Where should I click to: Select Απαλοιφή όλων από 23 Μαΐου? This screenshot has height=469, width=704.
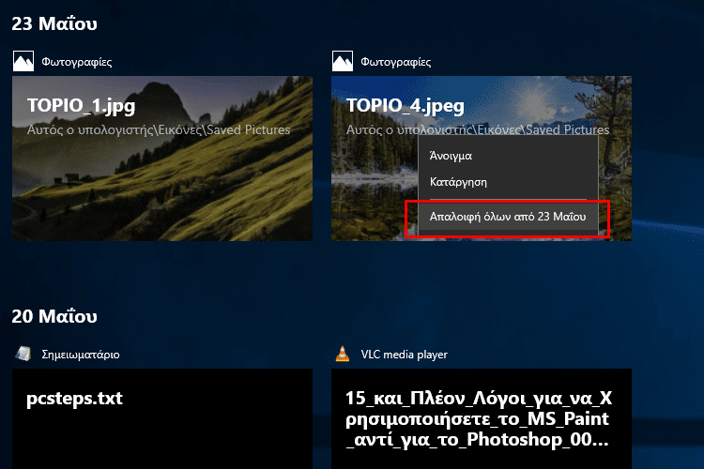[508, 217]
